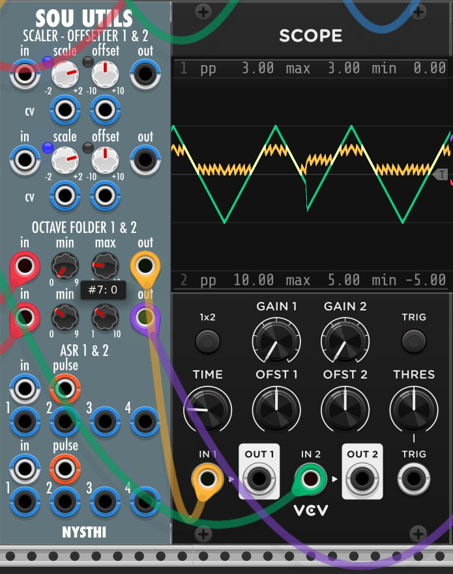453x574 pixels.
Task: Click the OUT 2 jack on Scope
Action: 362,480
